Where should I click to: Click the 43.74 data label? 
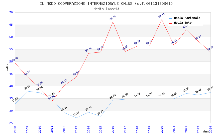point(27,73)
